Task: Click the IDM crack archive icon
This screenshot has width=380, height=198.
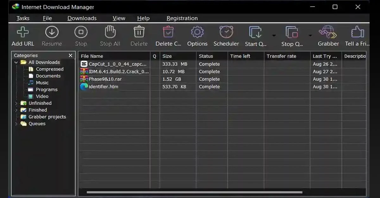Action: tap(84, 72)
